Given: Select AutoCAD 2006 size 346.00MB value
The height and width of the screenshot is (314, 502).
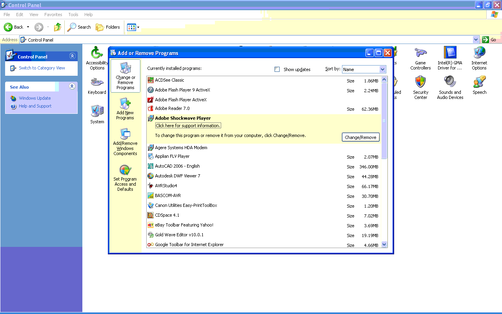Looking at the screenshot, I should pyautogui.click(x=369, y=167).
